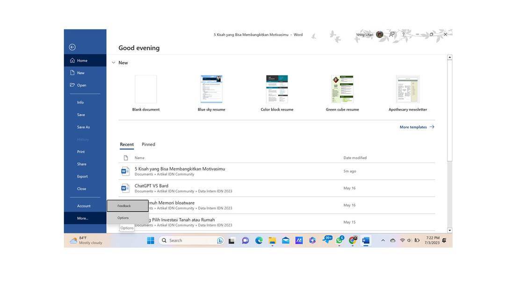Open Microsoft 365 icon on taskbar
Screen dimensions: 505x284
point(312,241)
